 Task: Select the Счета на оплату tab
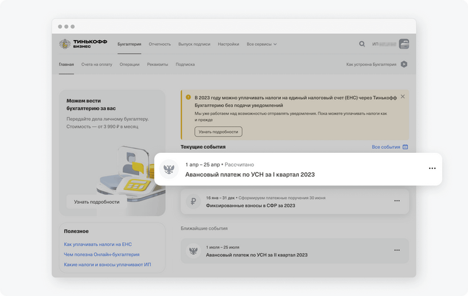96,65
